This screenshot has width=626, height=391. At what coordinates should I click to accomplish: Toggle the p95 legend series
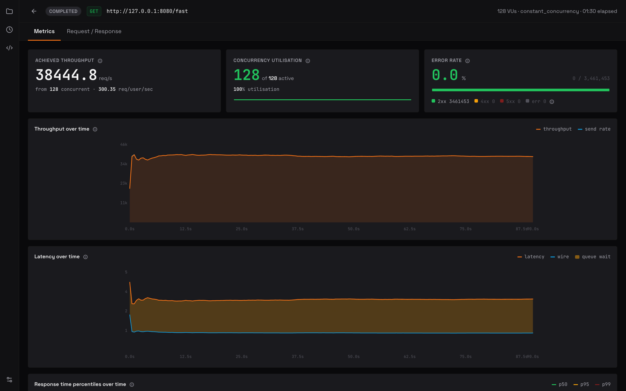pyautogui.click(x=581, y=384)
